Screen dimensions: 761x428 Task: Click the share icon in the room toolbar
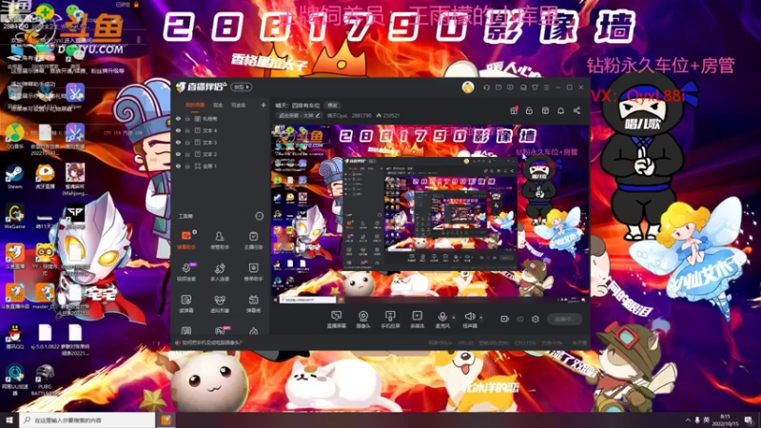point(576,110)
